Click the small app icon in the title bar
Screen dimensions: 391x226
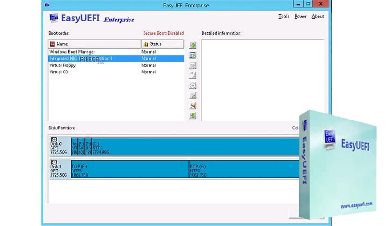pos(47,5)
